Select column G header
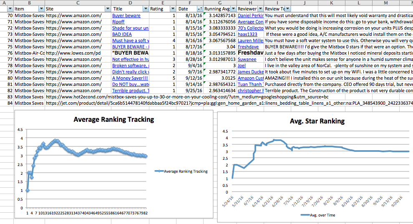The width and height of the screenshot is (413, 224). tap(220, 3)
